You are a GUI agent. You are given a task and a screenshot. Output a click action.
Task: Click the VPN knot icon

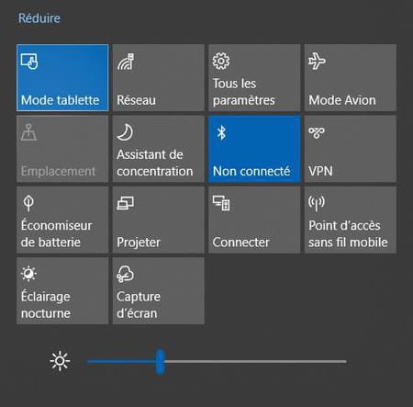[317, 132]
